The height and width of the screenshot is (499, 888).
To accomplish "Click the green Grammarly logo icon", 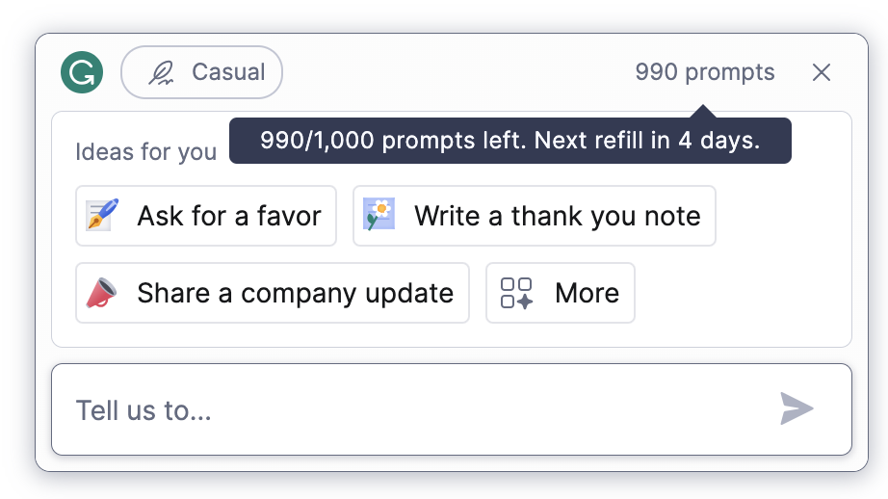I will 82,72.
